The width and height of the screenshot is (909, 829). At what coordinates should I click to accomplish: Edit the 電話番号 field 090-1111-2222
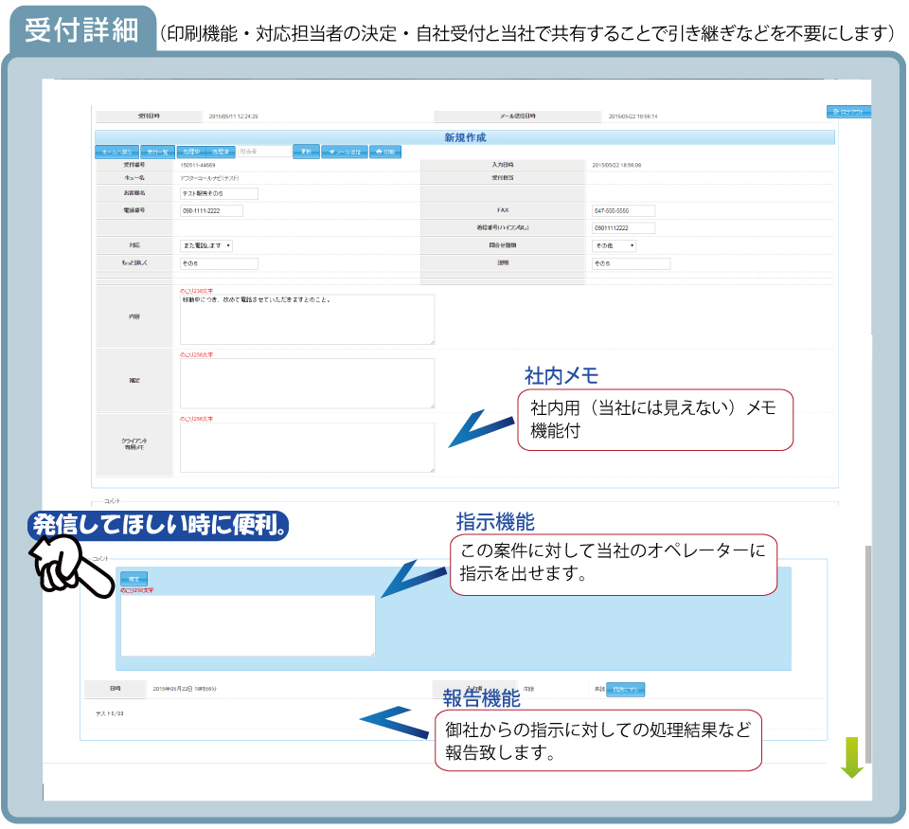point(211,210)
